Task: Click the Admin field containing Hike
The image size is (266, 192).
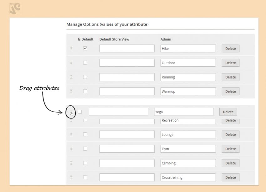Action: 188,49
